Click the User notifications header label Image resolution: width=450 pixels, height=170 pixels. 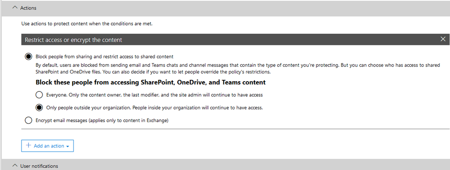point(39,166)
